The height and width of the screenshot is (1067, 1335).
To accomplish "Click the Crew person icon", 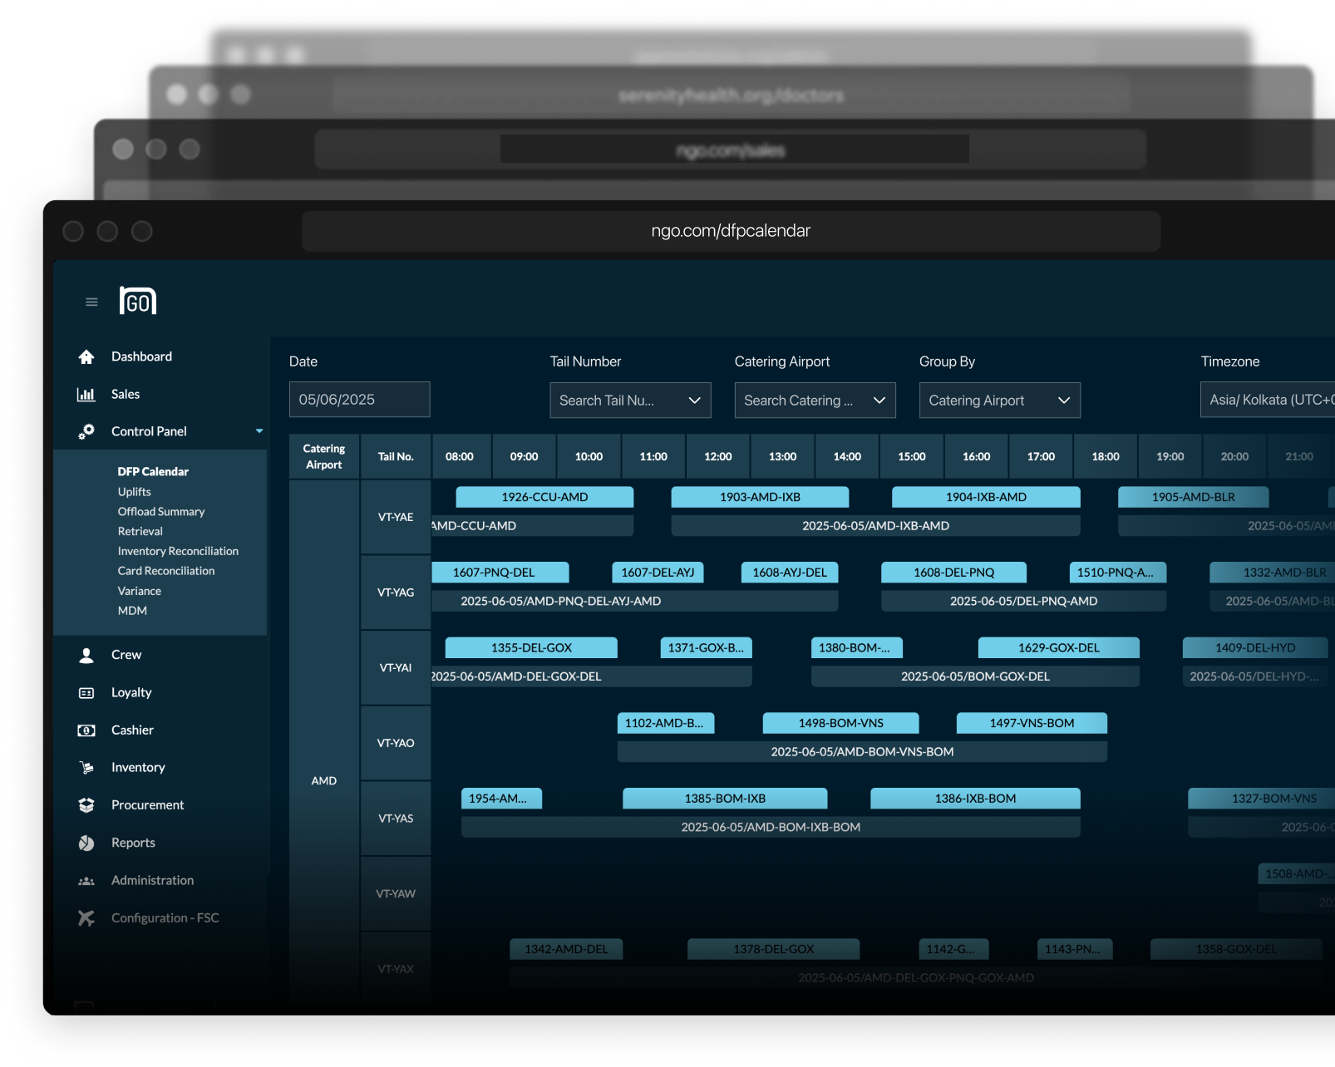I will coord(86,655).
